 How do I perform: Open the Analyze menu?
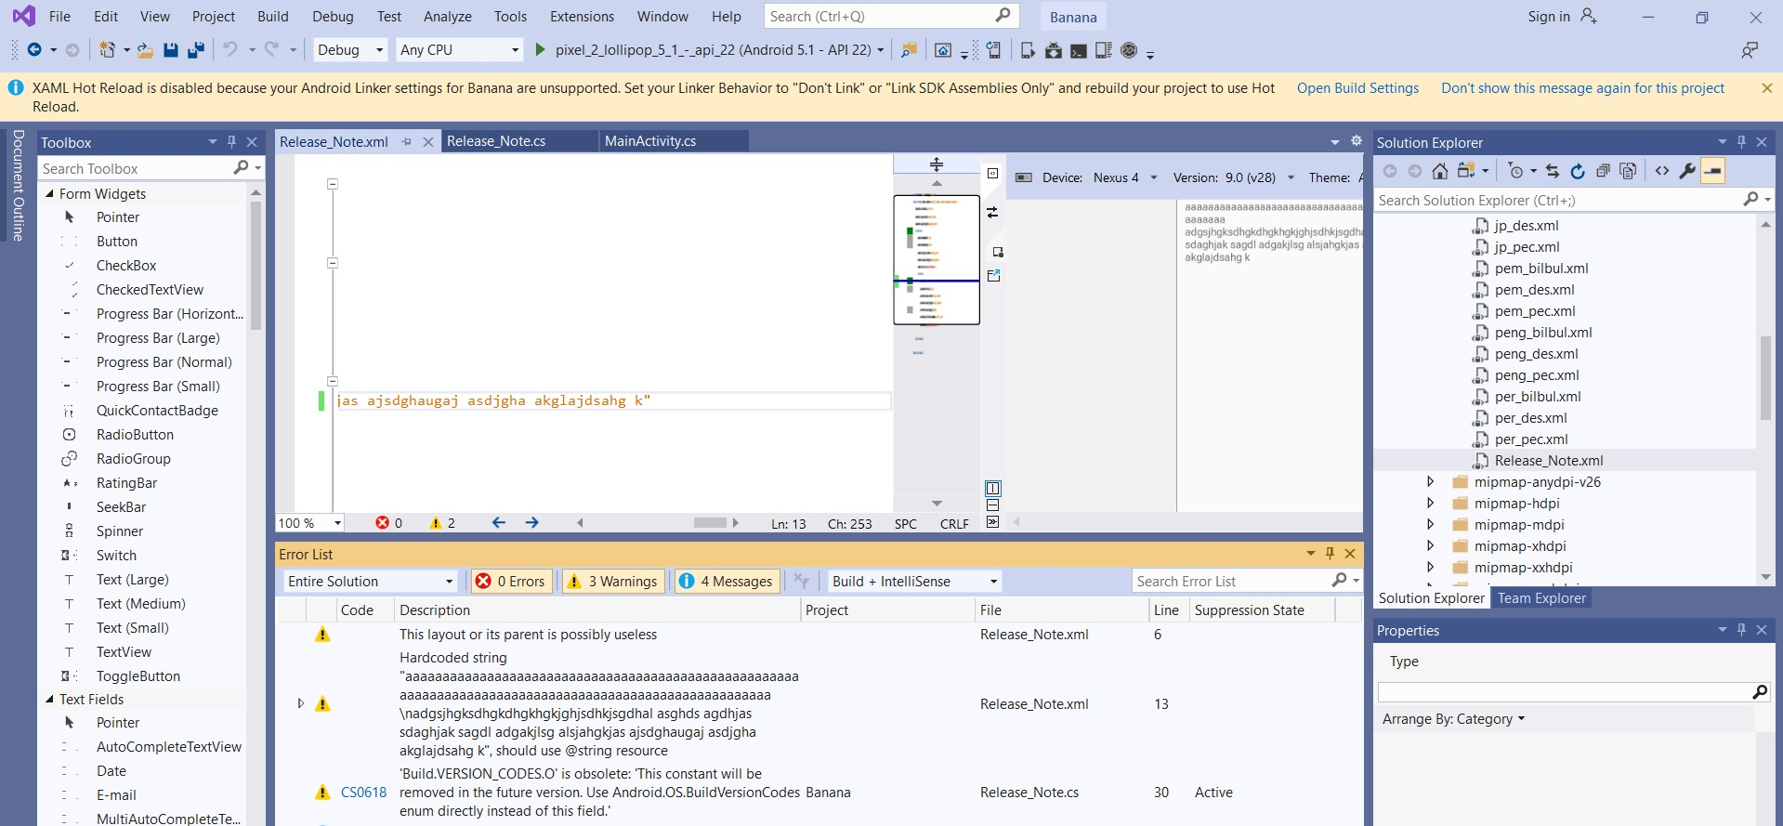pos(448,17)
